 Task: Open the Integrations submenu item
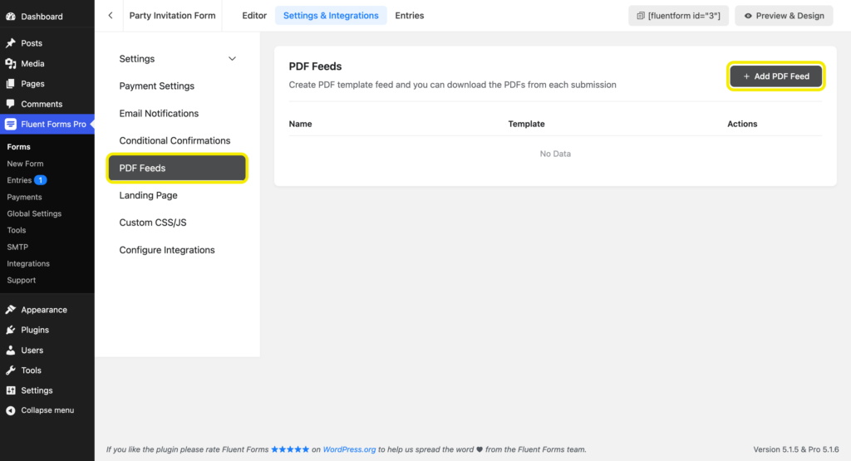click(28, 263)
